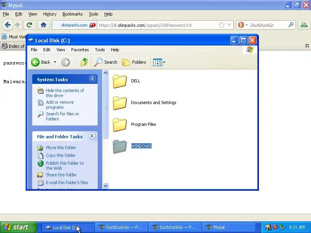Viewport: 311px width, 233px height.
Task: Click the red shield tray icon
Action: tap(275, 227)
